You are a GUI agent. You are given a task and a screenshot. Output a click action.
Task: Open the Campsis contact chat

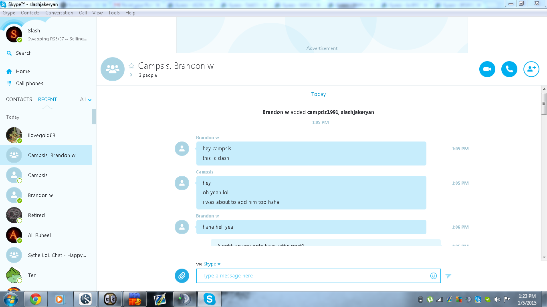pyautogui.click(x=46, y=175)
